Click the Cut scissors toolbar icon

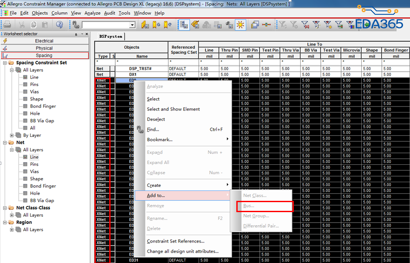(x=21, y=25)
